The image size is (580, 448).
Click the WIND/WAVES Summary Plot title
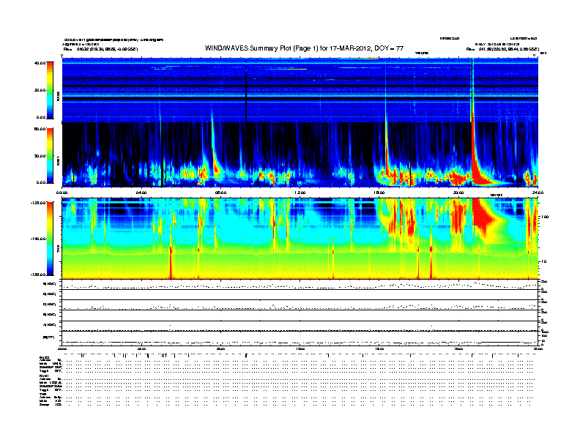[304, 48]
